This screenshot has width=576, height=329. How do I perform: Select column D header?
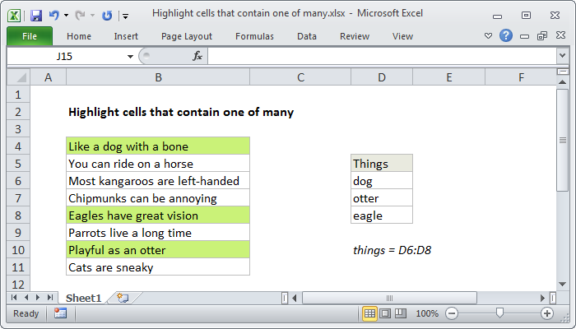[x=382, y=77]
